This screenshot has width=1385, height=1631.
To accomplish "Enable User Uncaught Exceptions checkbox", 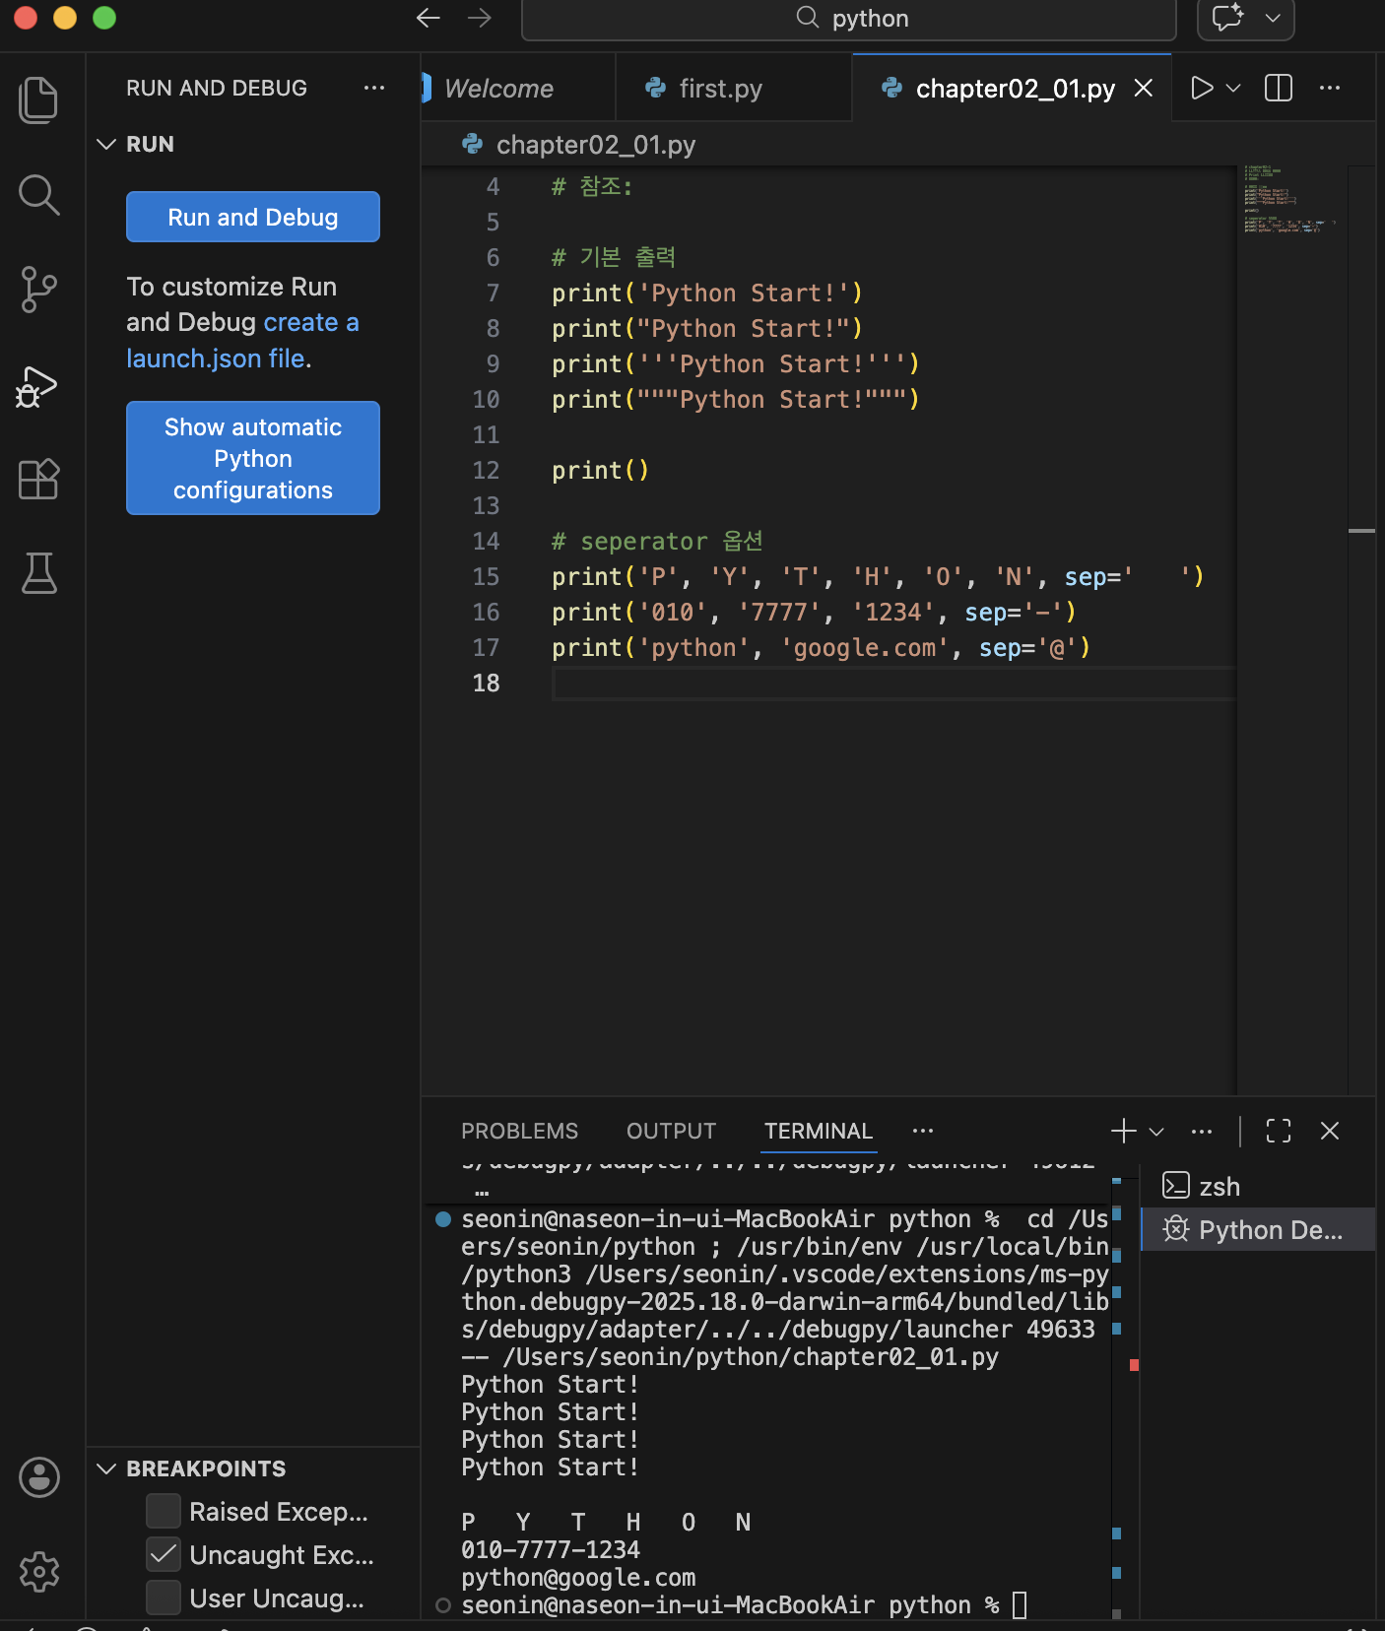I will [x=164, y=1598].
